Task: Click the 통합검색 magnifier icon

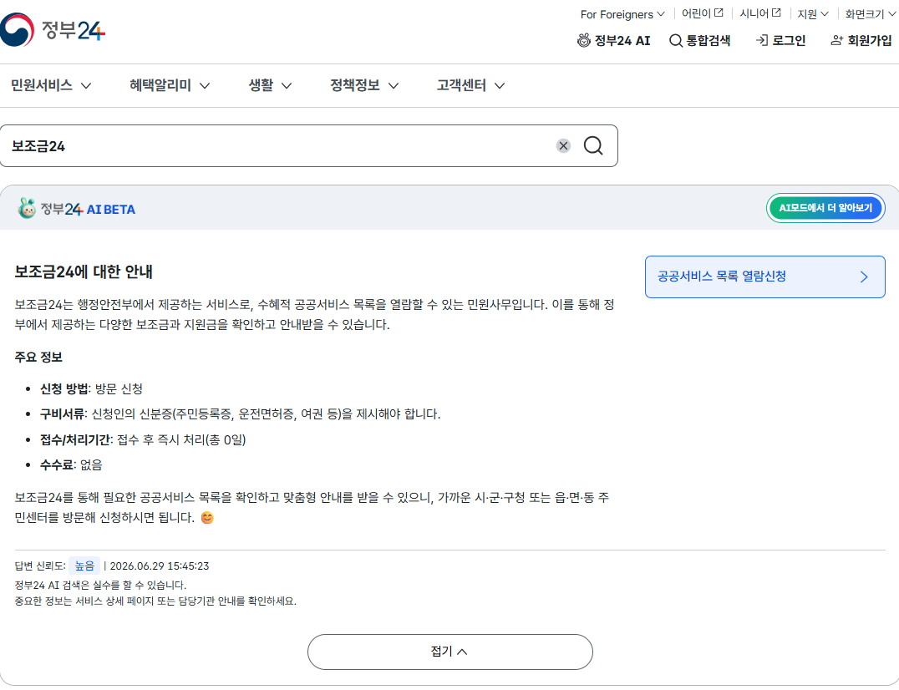Action: coord(676,41)
